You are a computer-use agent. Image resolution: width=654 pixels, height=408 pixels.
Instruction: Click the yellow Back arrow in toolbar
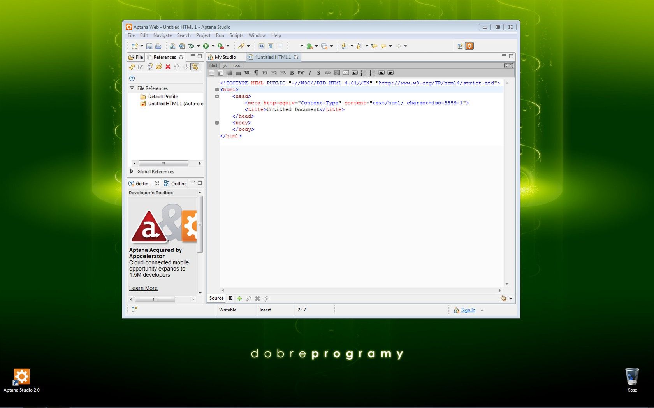(383, 46)
